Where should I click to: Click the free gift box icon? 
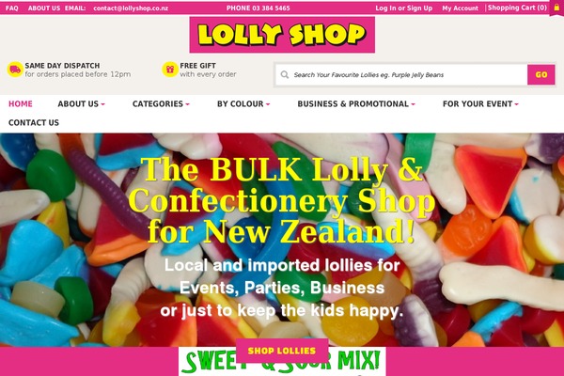point(170,70)
